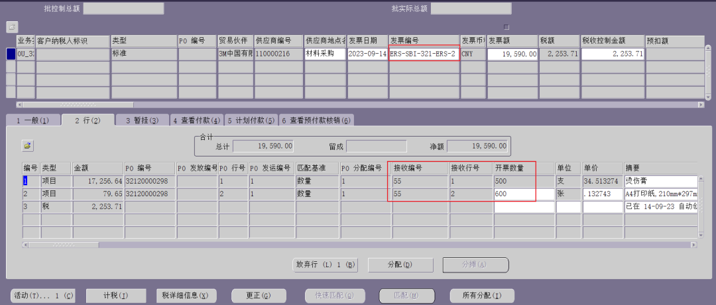This screenshot has width=716, height=305.
Task: Open 税详细信息(X)
Action: point(186,296)
